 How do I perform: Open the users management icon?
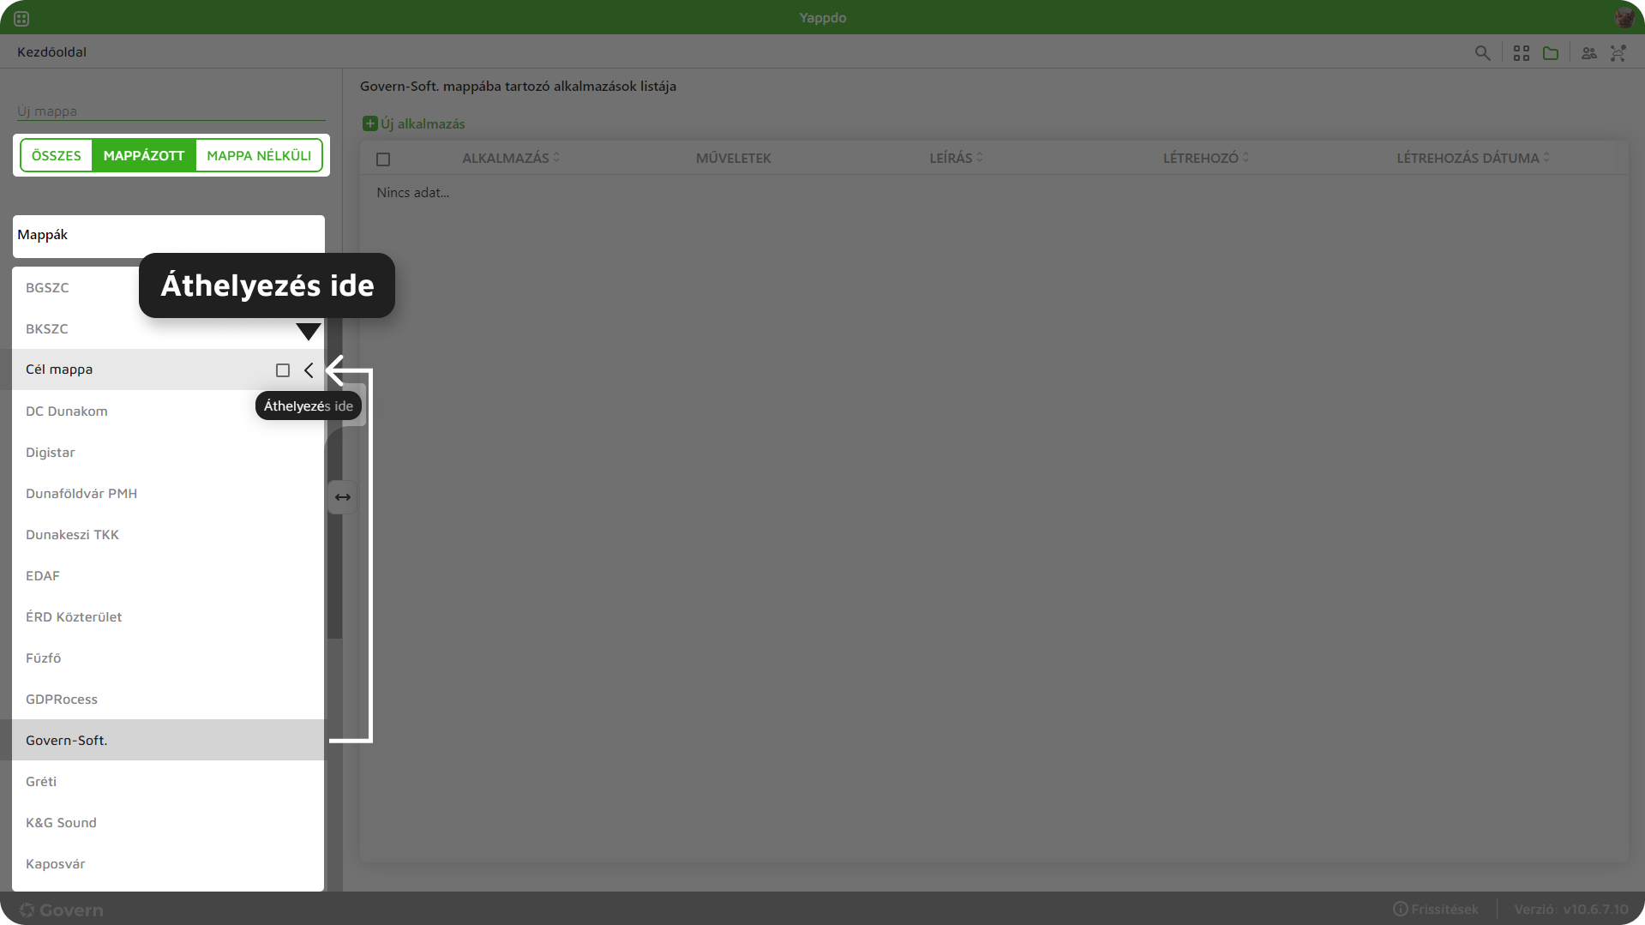pos(1589,53)
